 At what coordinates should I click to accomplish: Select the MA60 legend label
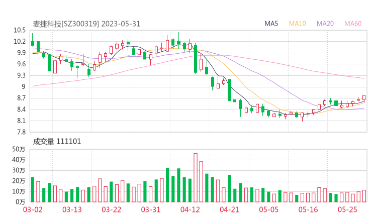353,24
